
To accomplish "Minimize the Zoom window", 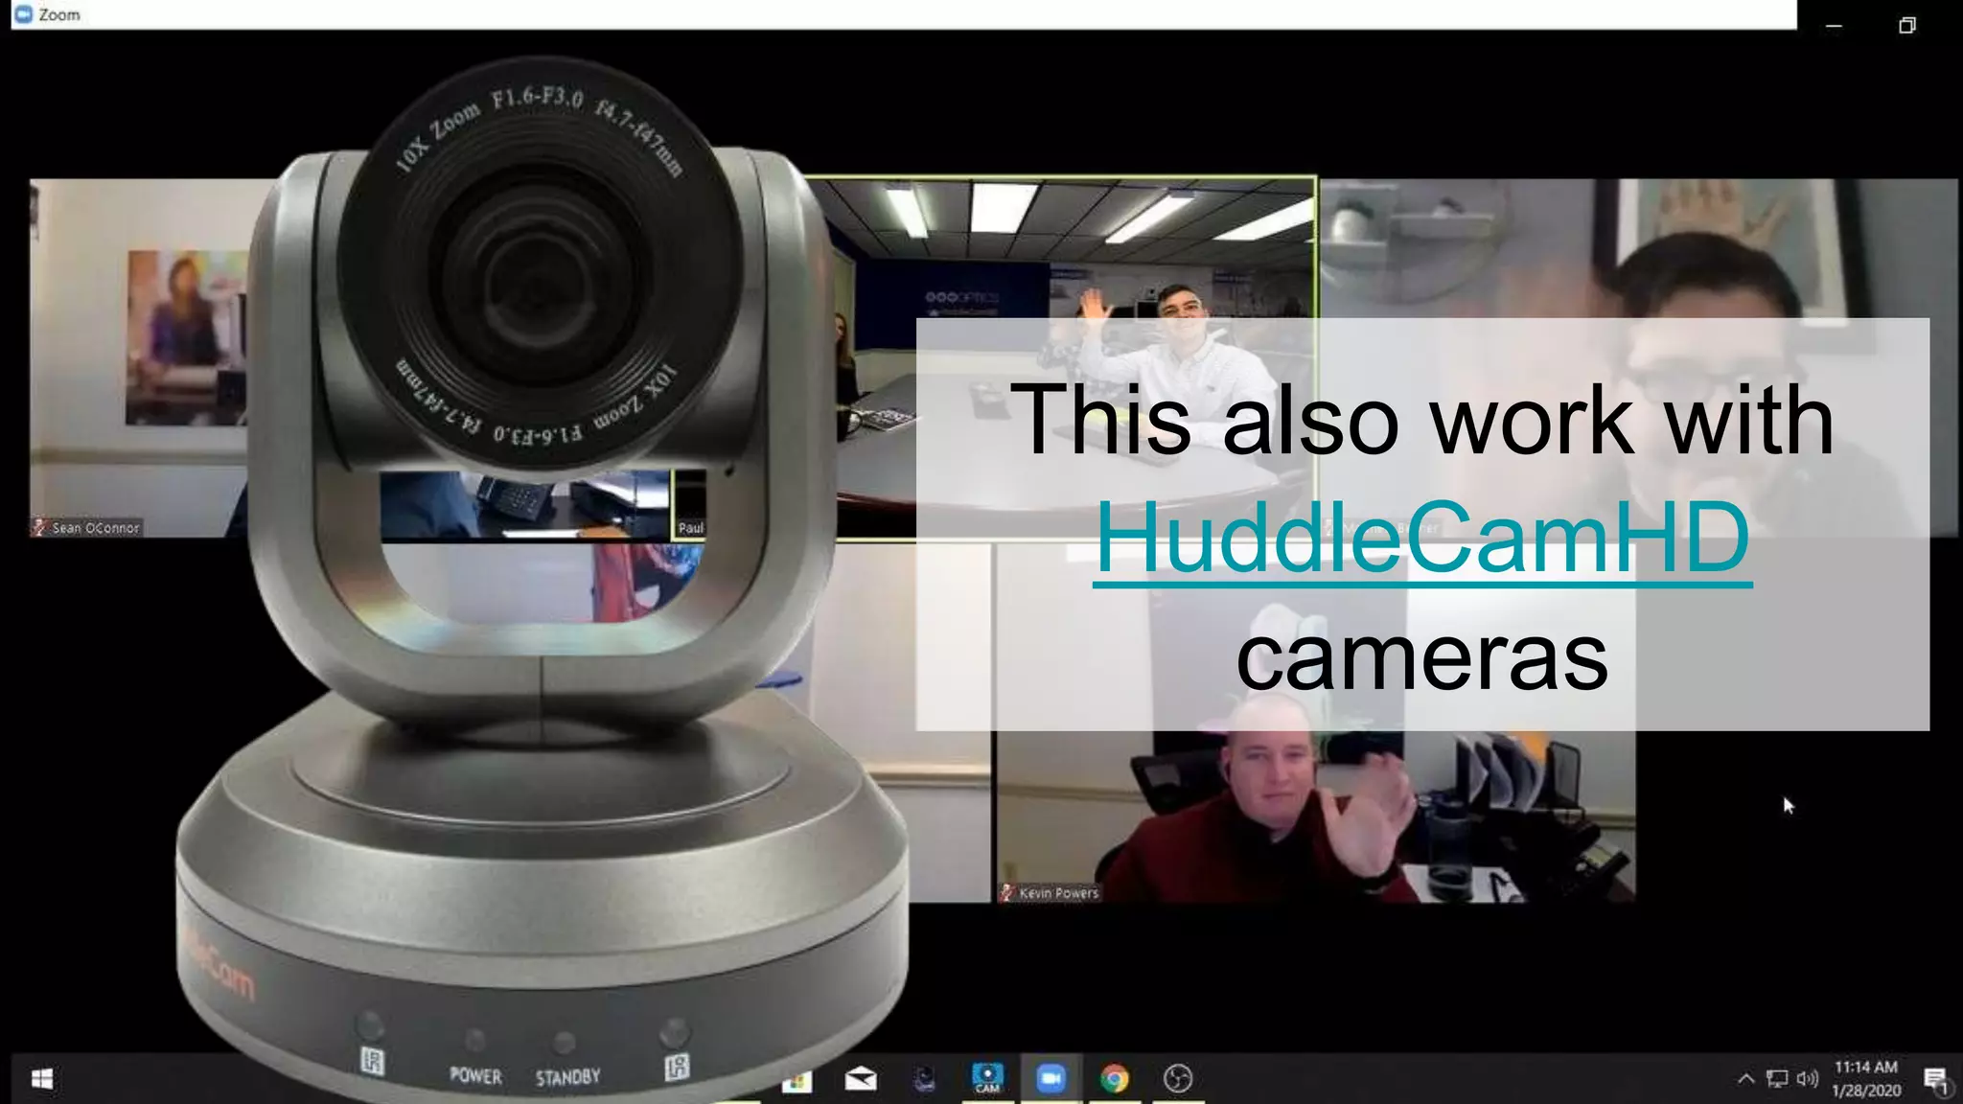I will click(1834, 26).
